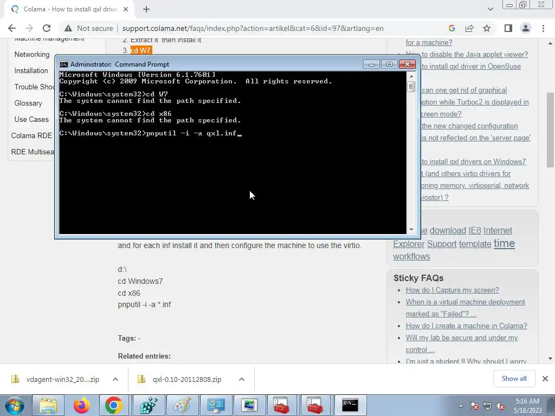Go back using browser back arrow

[12, 28]
